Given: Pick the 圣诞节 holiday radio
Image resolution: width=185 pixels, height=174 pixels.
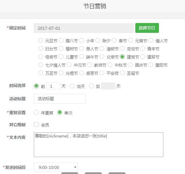Looking at the screenshot, I should pyautogui.click(x=122, y=73).
